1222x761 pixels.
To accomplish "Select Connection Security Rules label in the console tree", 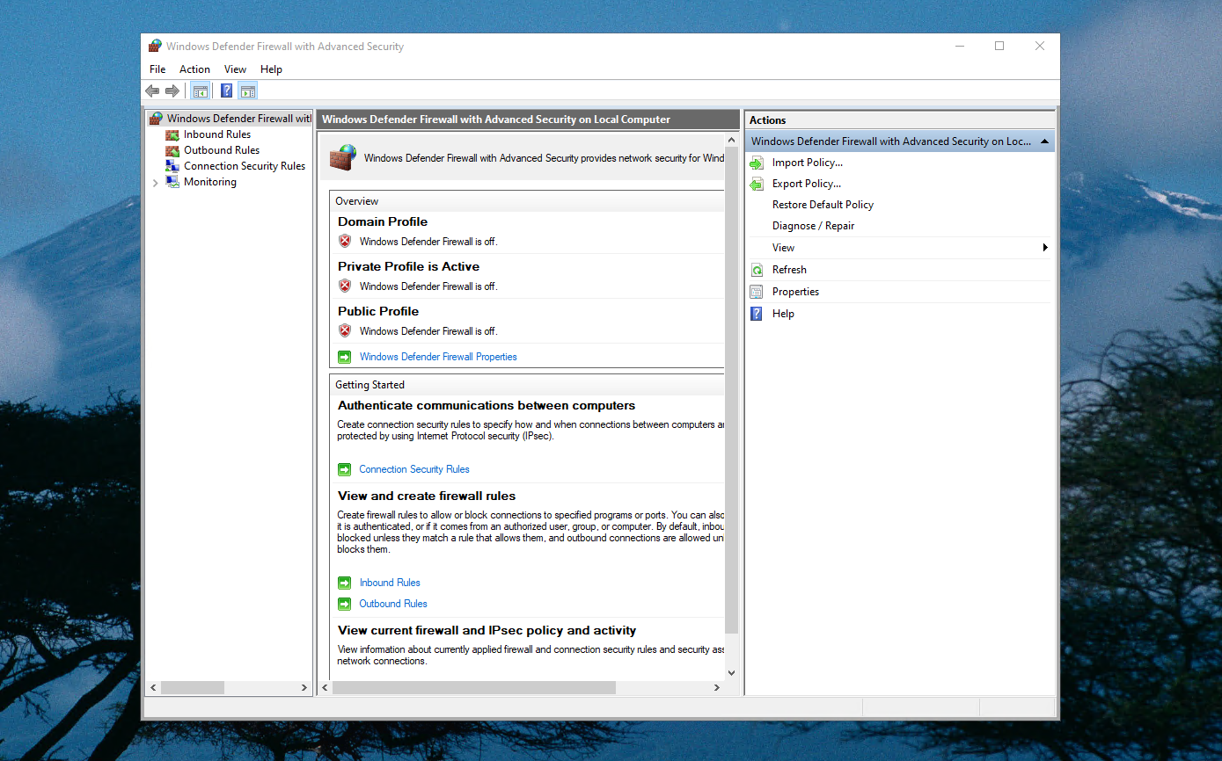I will pyautogui.click(x=245, y=166).
